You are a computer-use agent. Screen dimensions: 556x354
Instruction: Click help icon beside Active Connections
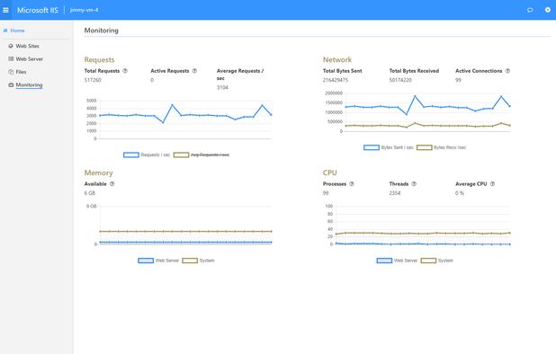click(x=507, y=71)
